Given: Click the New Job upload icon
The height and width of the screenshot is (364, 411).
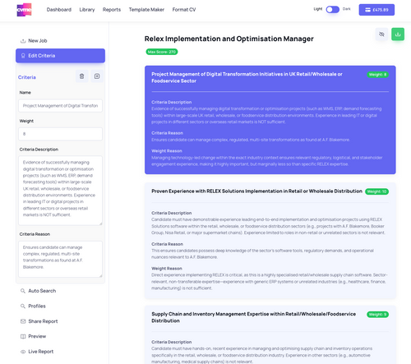Looking at the screenshot, I should [x=23, y=41].
